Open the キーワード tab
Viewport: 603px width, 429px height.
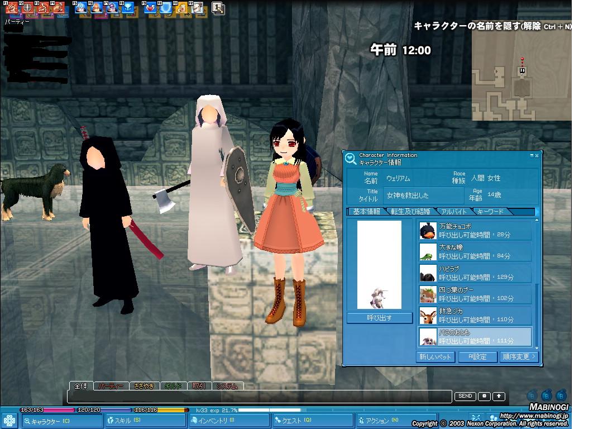(490, 212)
